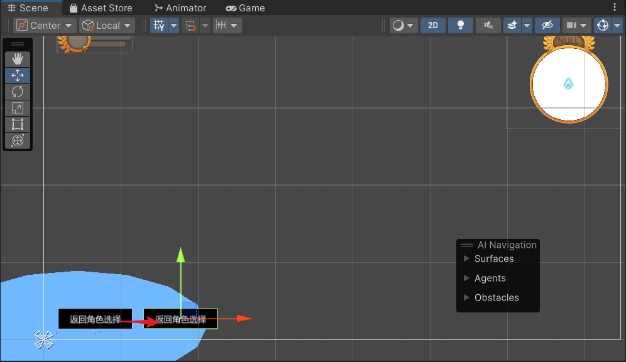626x362 pixels.
Task: Open the Scene view three-dot menu
Action: point(615,8)
